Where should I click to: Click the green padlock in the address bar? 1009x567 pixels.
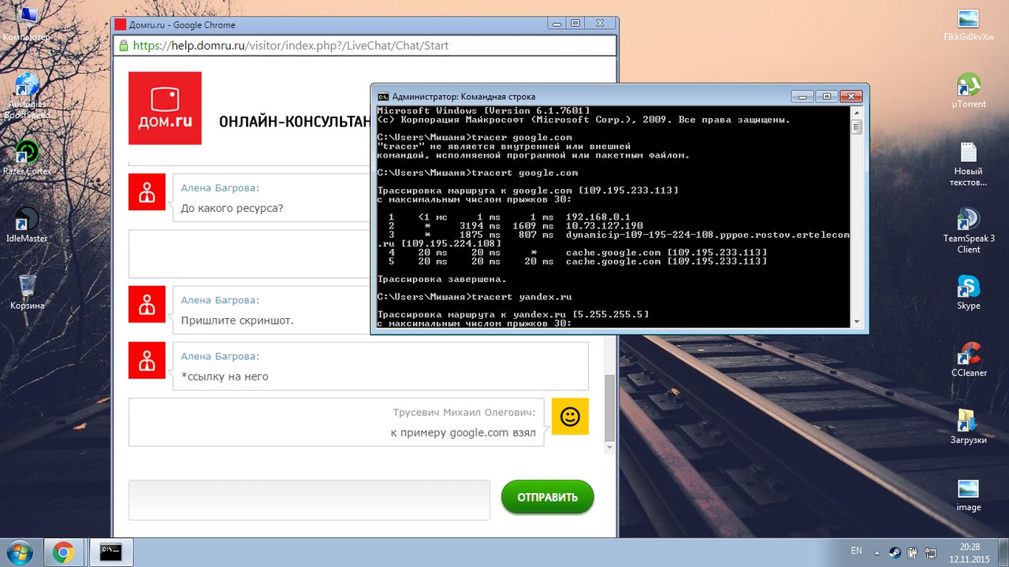pos(124,46)
